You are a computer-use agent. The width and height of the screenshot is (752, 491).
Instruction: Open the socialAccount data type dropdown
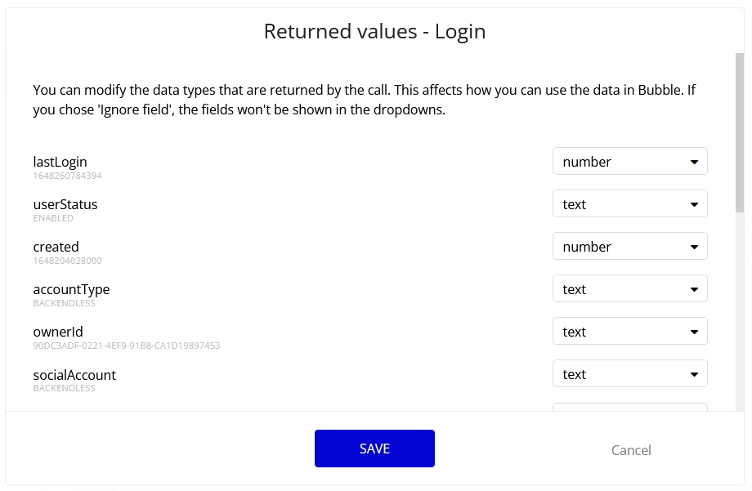pos(629,374)
